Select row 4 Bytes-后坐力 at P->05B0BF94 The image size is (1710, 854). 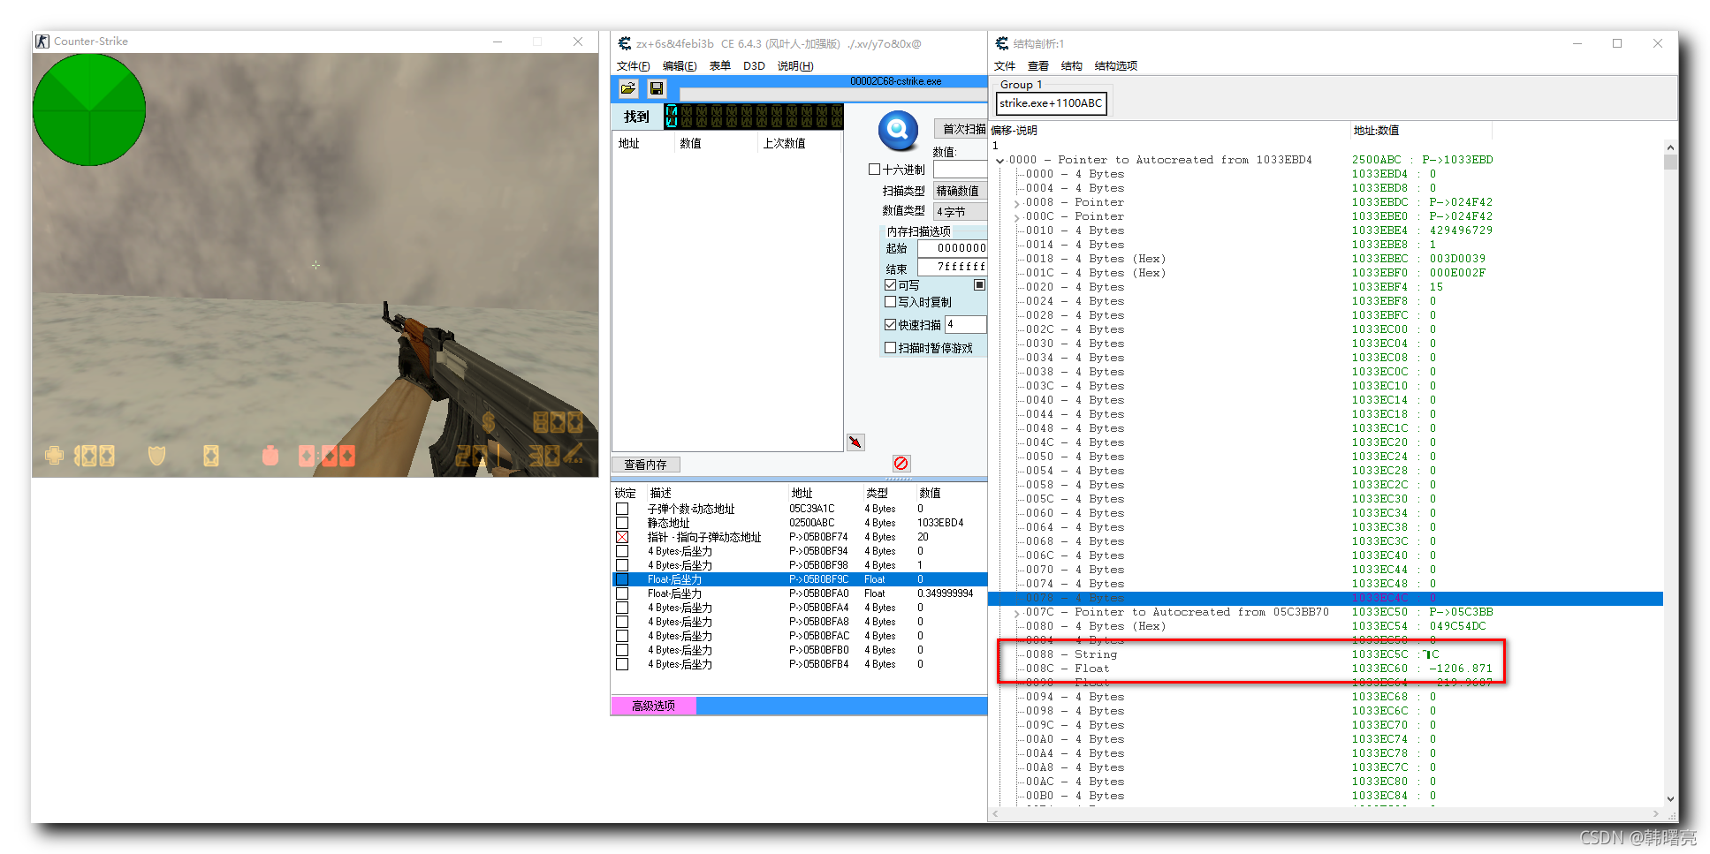(x=799, y=551)
